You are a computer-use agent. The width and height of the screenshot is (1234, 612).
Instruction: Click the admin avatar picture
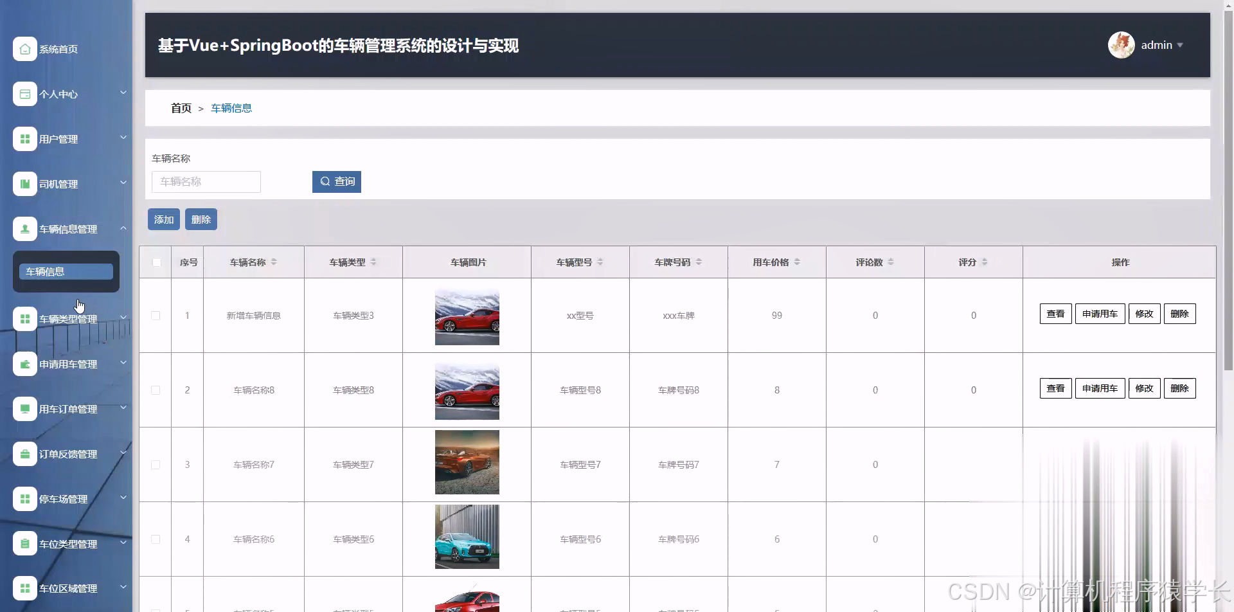1121,45
